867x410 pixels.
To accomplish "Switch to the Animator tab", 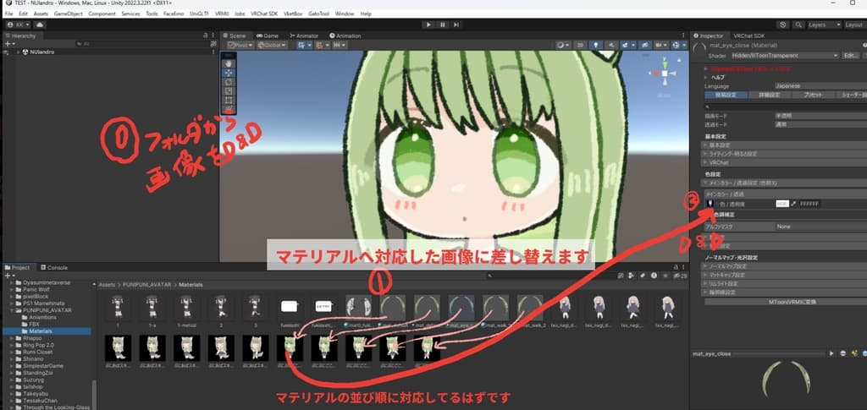I will (304, 36).
